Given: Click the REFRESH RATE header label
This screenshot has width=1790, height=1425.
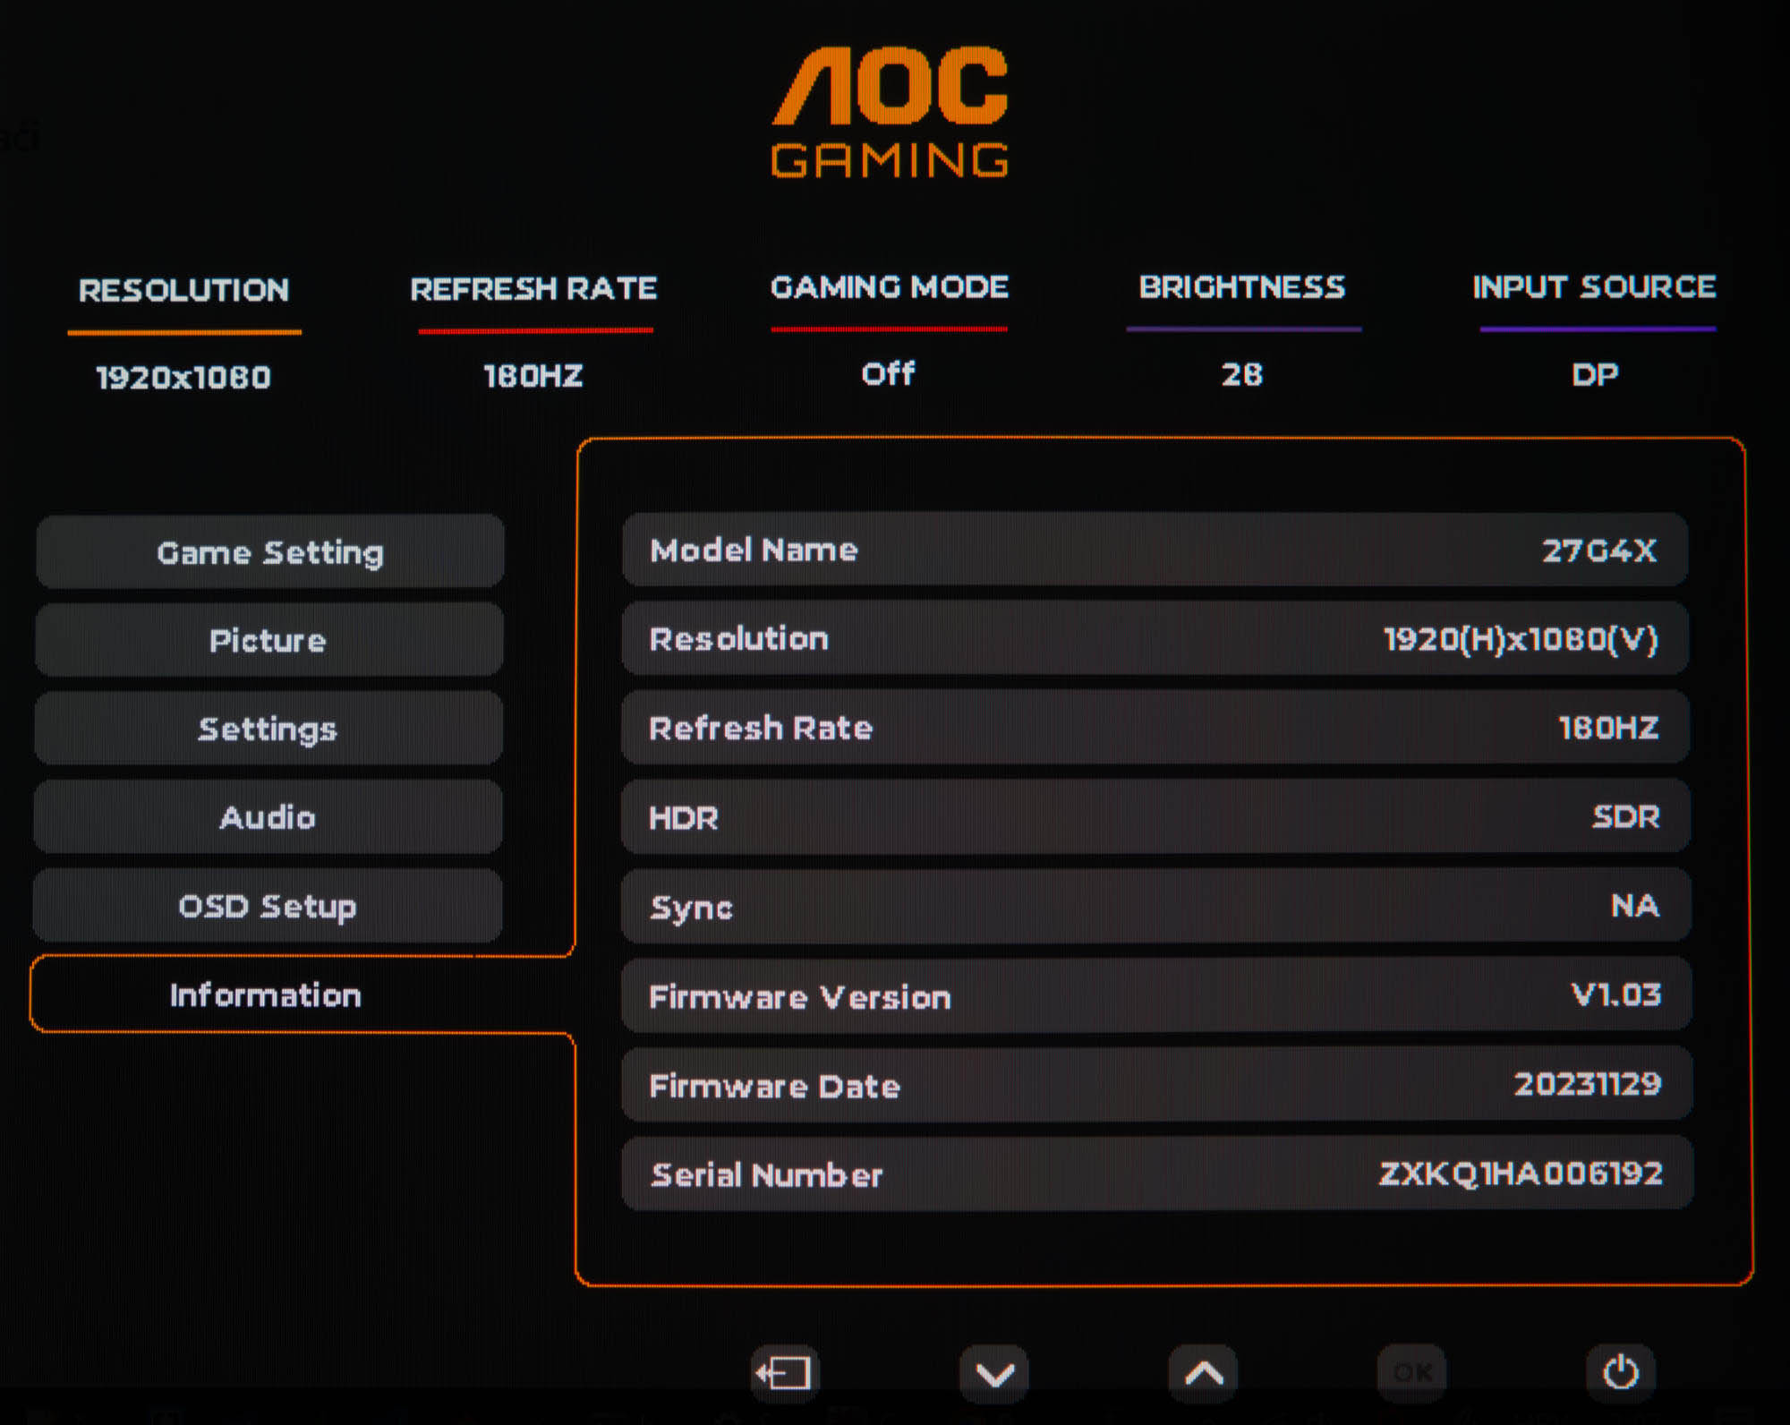Looking at the screenshot, I should [533, 288].
